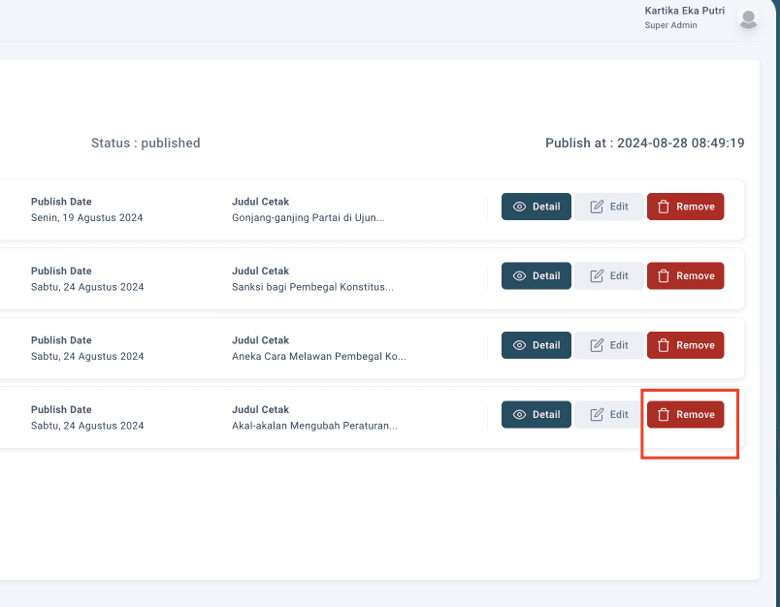The image size is (780, 607).
Task: Select the title Sanksi bagi Pembegal Konstitus...
Action: [x=312, y=287]
